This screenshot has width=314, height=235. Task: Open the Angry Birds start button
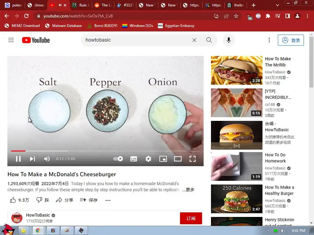[x=9, y=229]
